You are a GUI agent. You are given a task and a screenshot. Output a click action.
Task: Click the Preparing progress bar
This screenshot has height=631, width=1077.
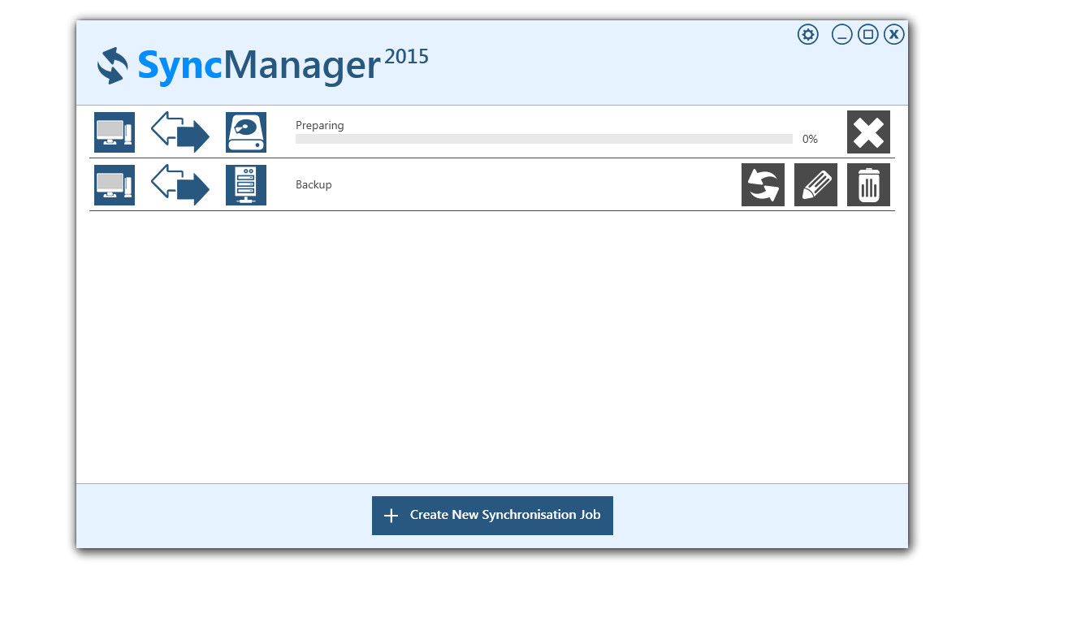(544, 139)
